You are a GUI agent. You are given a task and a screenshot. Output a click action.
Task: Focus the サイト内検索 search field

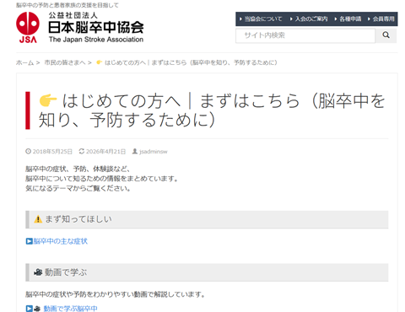305,35
